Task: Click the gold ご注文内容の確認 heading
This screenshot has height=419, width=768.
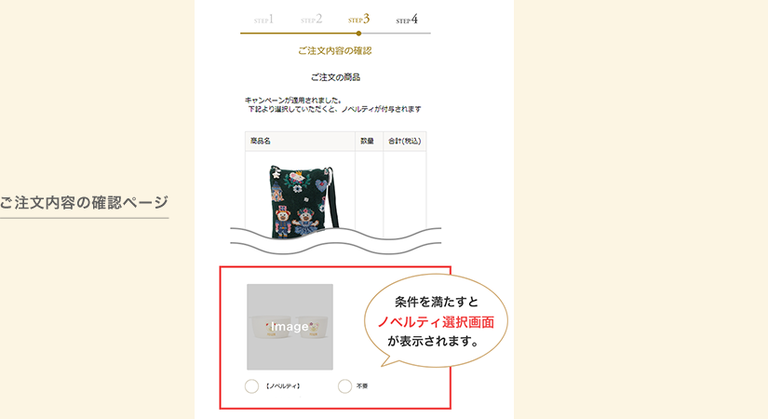Action: (x=335, y=50)
